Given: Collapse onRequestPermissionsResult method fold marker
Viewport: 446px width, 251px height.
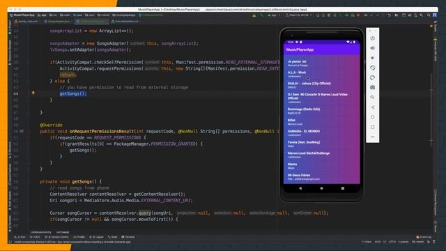Looking at the screenshot, I should [x=29, y=131].
